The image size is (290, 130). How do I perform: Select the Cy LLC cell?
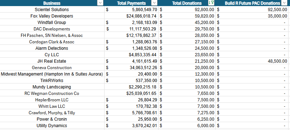click(x=52, y=55)
